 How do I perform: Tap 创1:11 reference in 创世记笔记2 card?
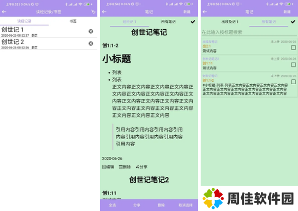[208, 63]
